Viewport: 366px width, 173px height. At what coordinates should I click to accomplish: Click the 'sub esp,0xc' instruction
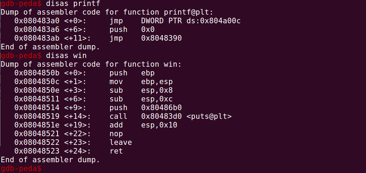(x=141, y=99)
